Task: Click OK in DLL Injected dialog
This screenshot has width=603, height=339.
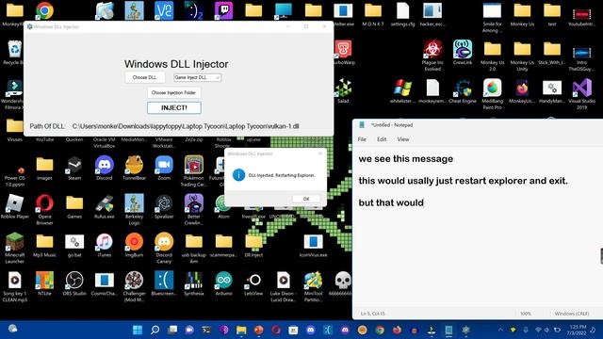Action: (306, 199)
